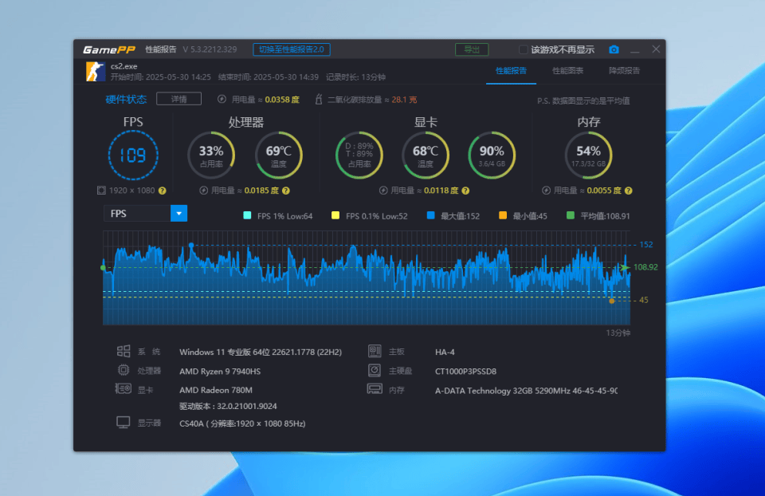Click the 108.92 average axis label

coord(645,267)
